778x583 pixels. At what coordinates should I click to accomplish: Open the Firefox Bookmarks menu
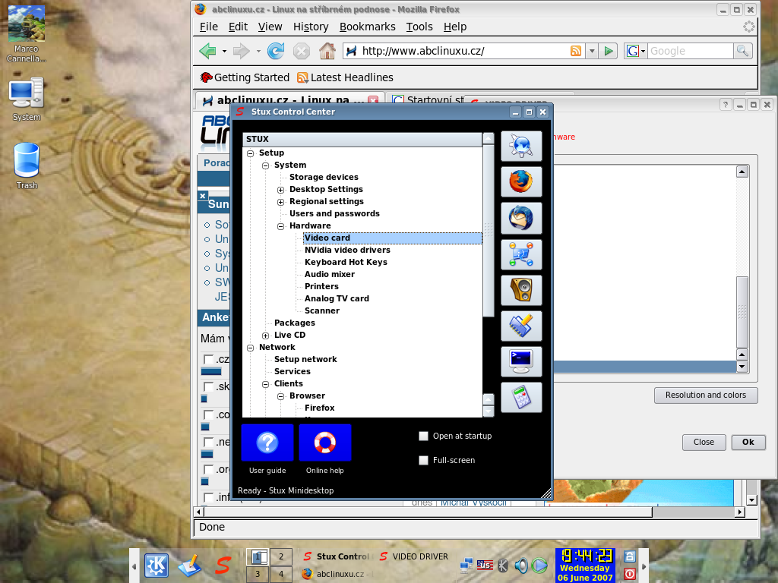367,27
